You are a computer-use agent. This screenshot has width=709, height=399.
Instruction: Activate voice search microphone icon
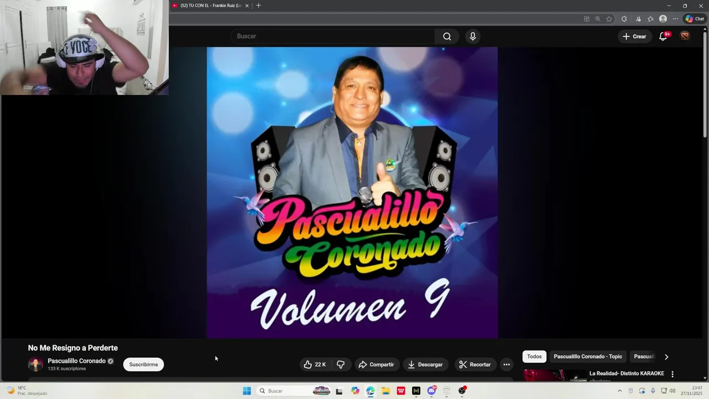point(472,37)
